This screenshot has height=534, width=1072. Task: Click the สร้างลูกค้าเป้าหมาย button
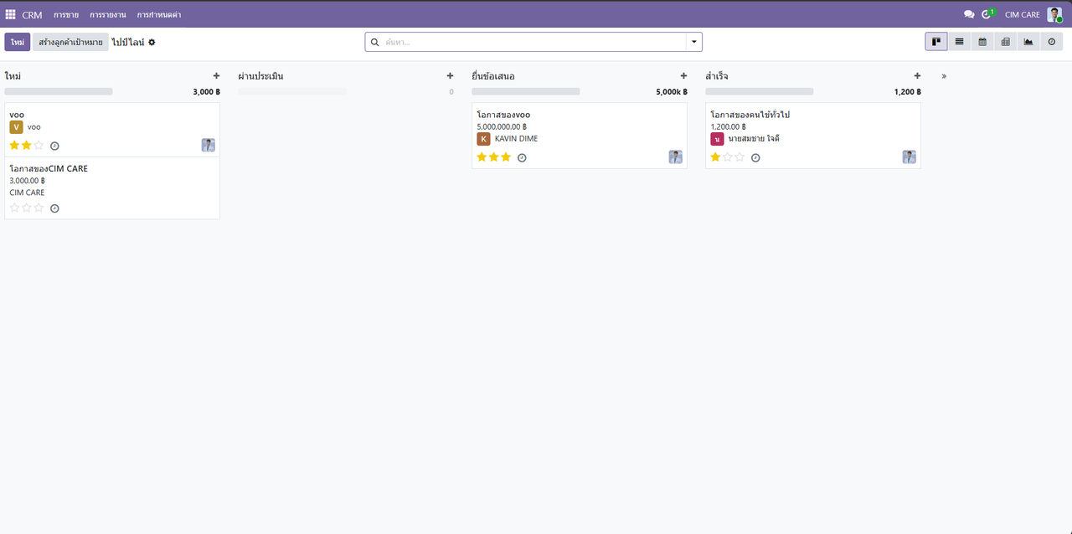70,42
